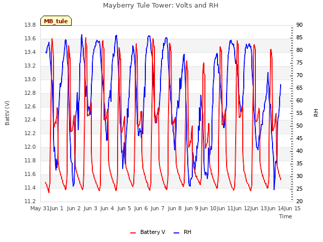
Task: Toggle the RH legend entry
Action: point(183,232)
